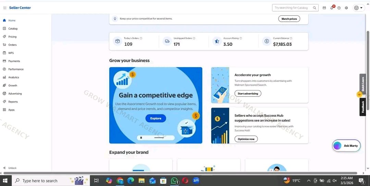Show info for Today's Orders
The width and height of the screenshot is (370, 186).
click(x=141, y=38)
